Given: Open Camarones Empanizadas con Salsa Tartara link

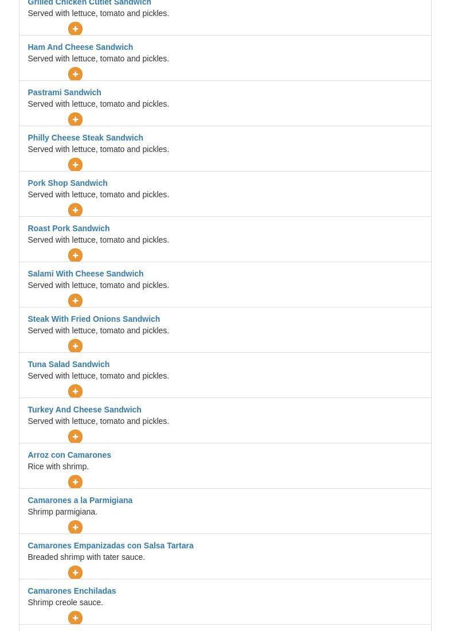Looking at the screenshot, I should (x=111, y=546).
